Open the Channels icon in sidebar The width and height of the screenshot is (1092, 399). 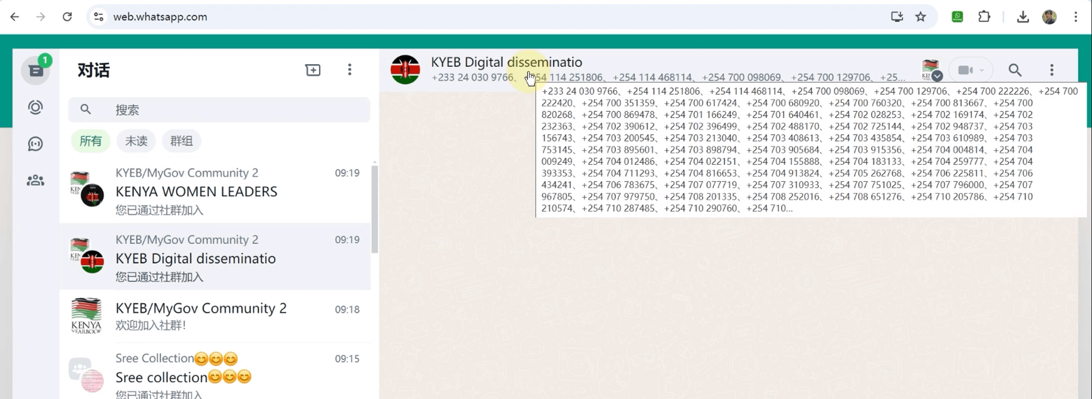(35, 144)
